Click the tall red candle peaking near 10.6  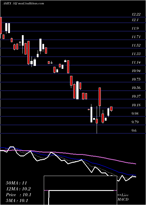point(100,97)
